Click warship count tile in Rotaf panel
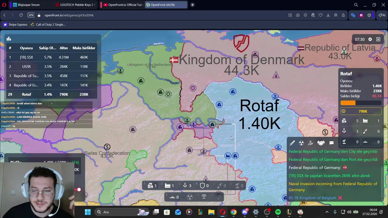 pyautogui.click(x=371, y=142)
